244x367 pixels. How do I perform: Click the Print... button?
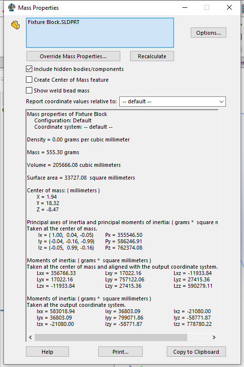pyautogui.click(x=120, y=352)
